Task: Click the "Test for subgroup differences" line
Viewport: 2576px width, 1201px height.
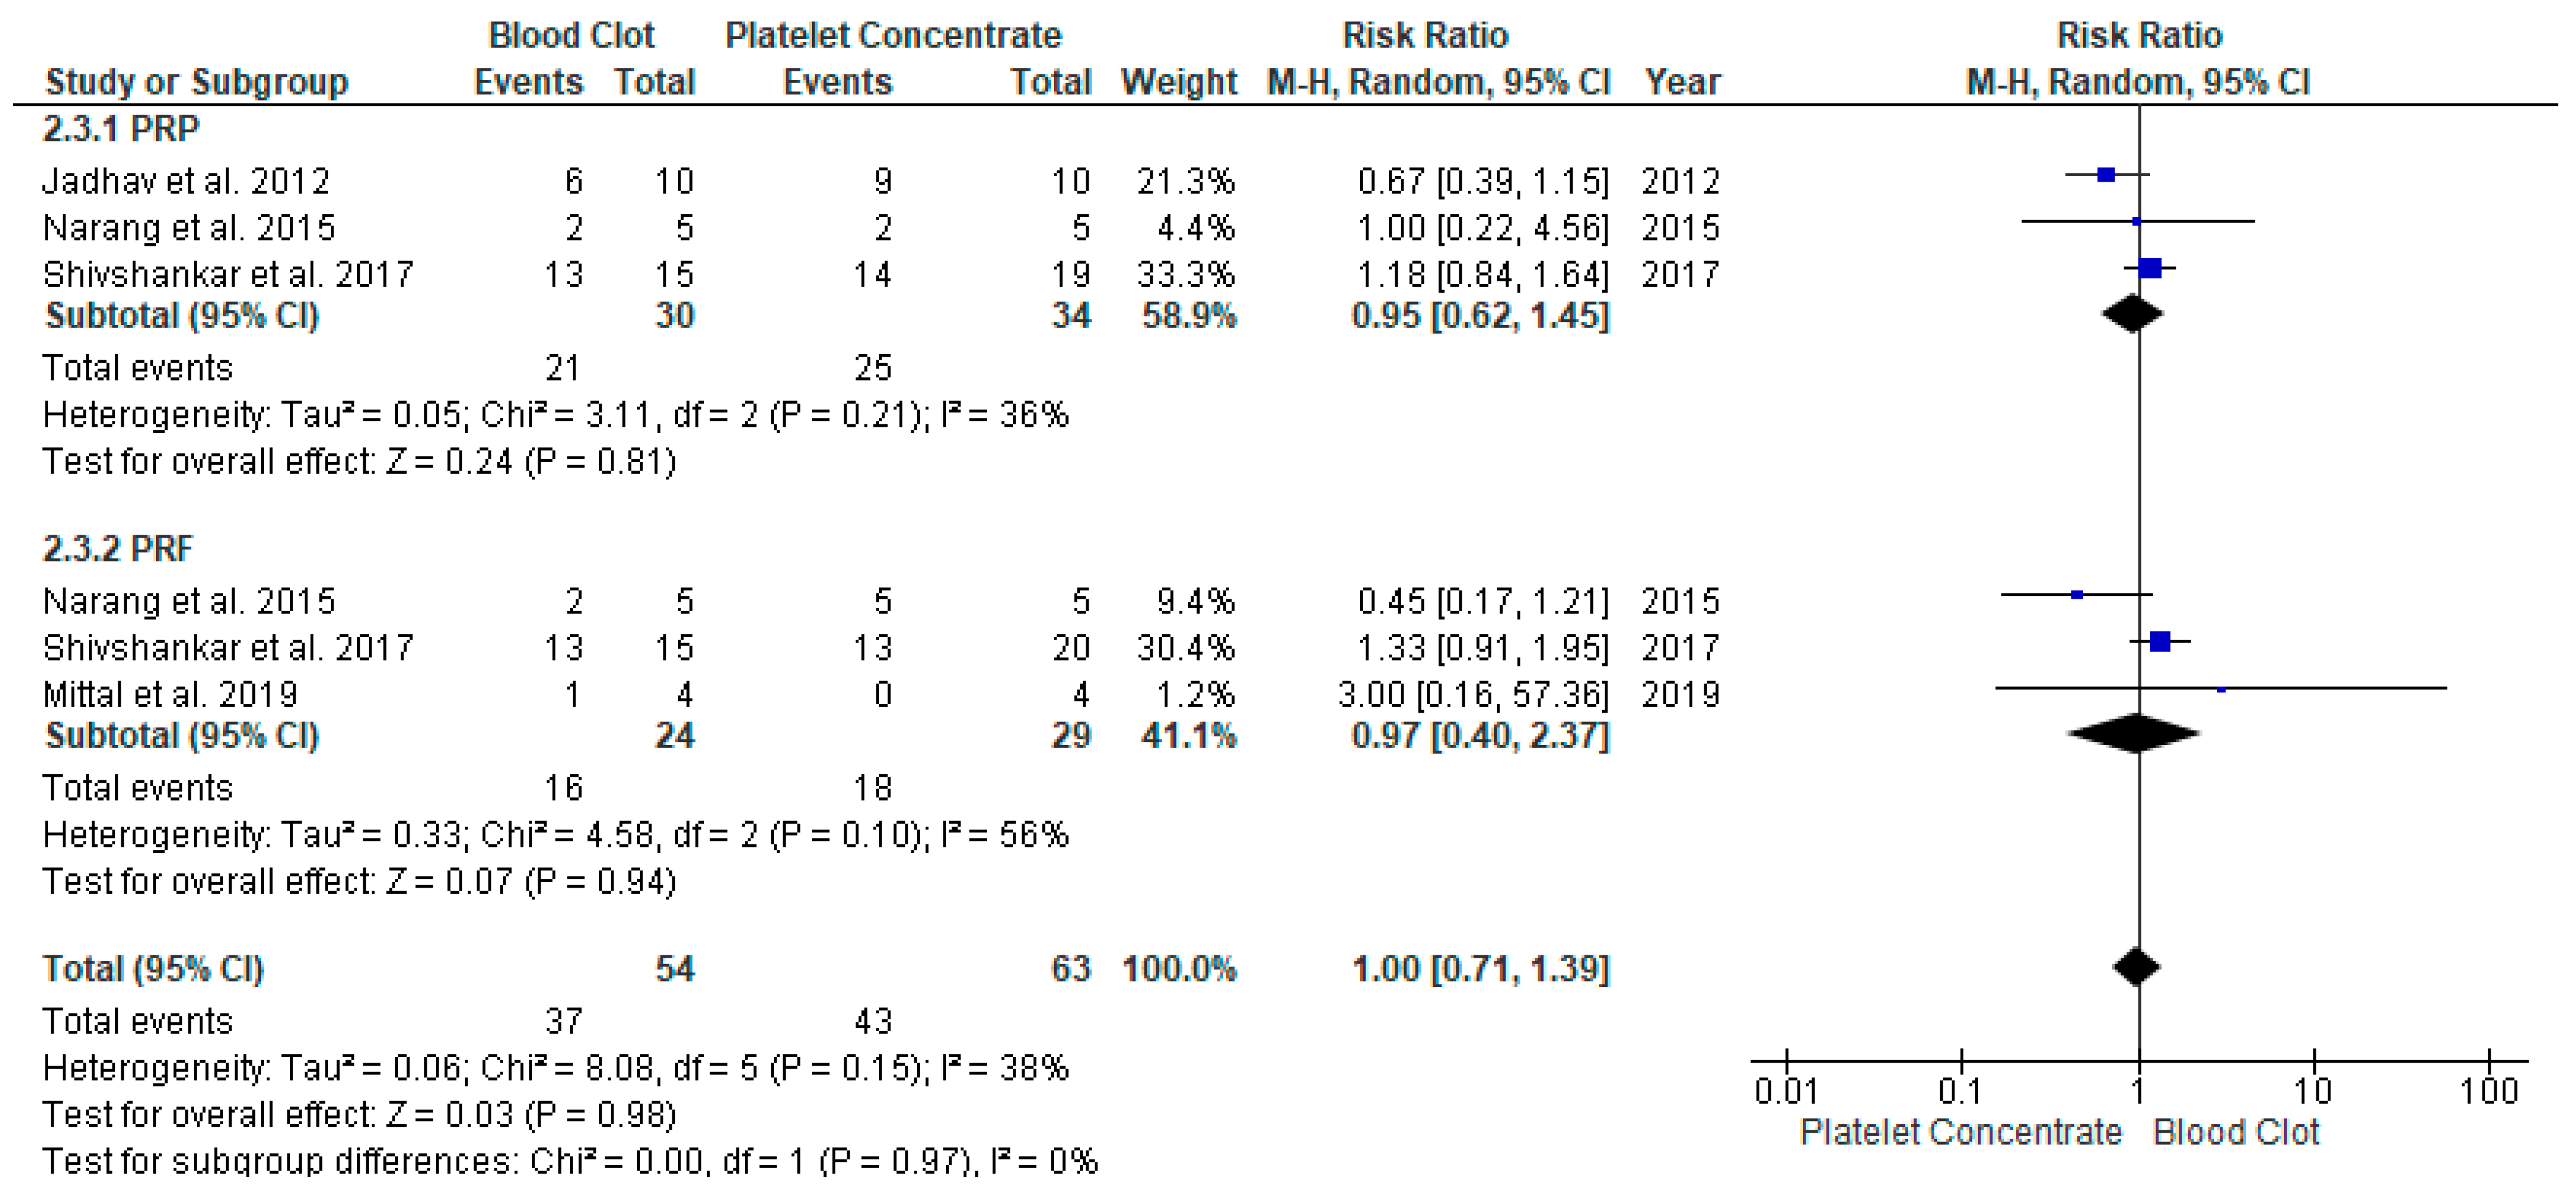Action: 570,1161
